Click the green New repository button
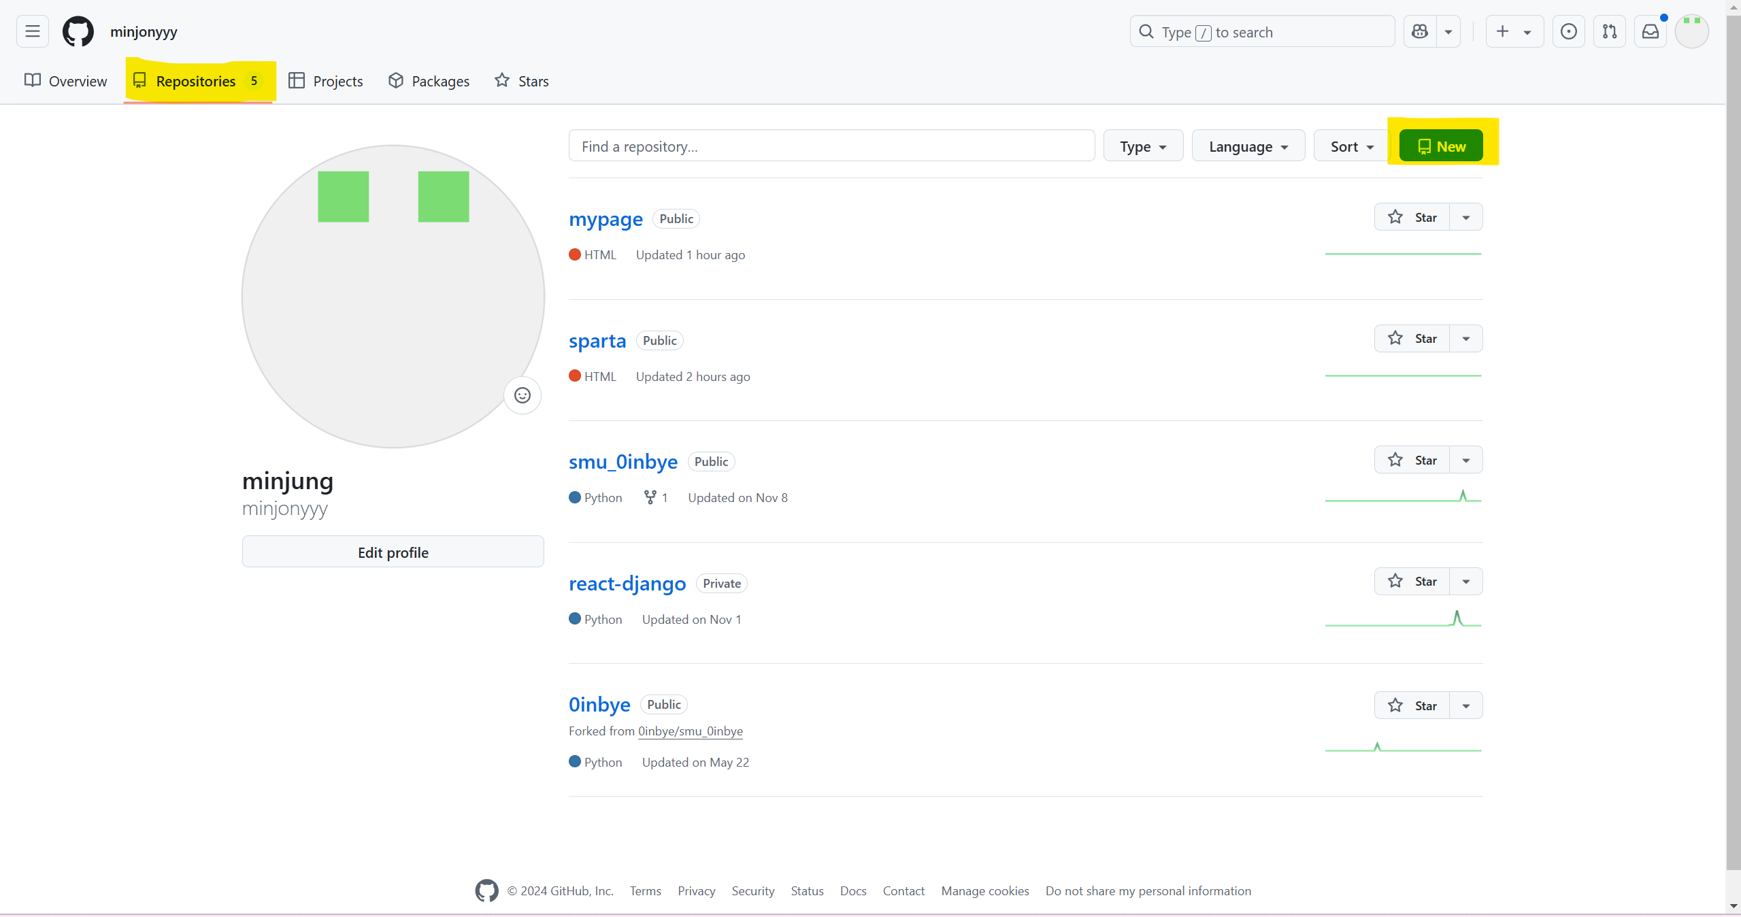This screenshot has width=1741, height=917. coord(1440,146)
